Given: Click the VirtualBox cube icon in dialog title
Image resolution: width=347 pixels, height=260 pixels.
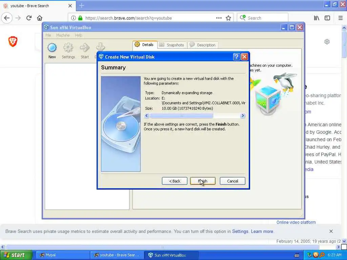Looking at the screenshot, I should [101, 57].
